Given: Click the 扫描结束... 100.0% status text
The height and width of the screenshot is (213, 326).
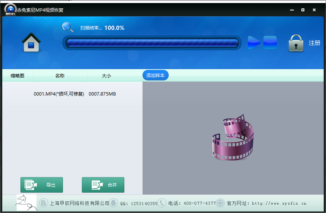Looking at the screenshot, I should [x=102, y=28].
